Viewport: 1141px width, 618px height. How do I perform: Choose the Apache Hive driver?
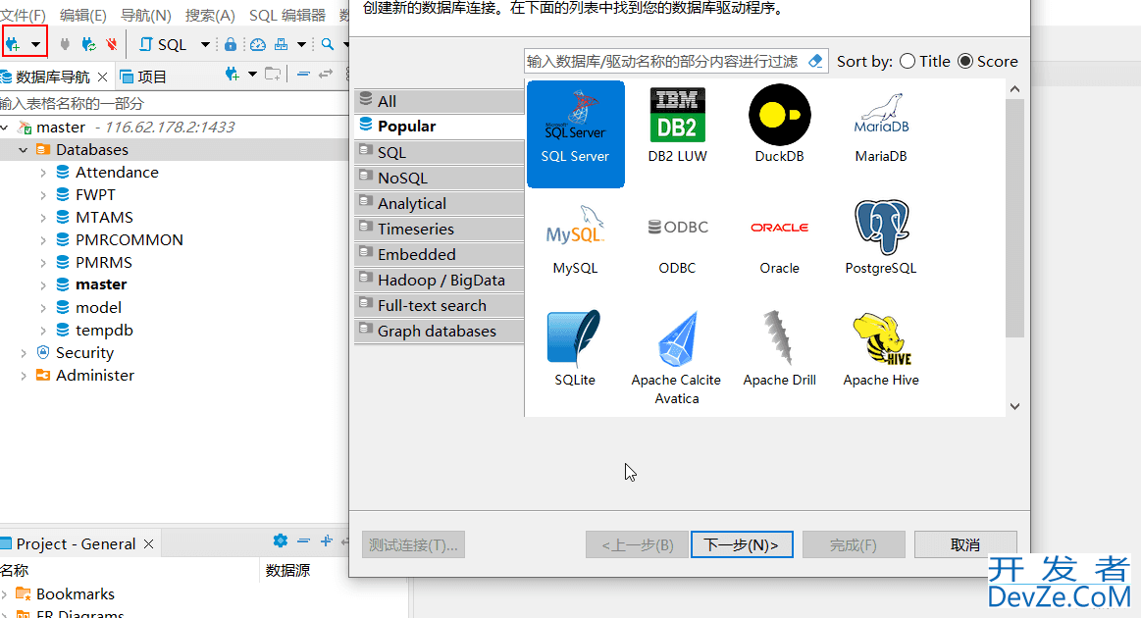pyautogui.click(x=880, y=349)
